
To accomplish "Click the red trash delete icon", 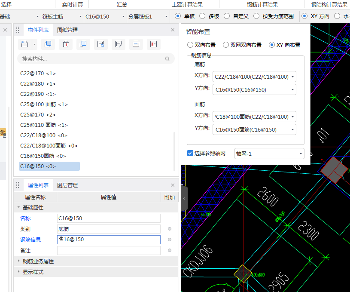I will 66,44.
